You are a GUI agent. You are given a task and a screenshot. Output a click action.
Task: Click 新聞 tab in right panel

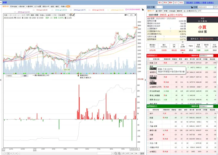point(166,11)
